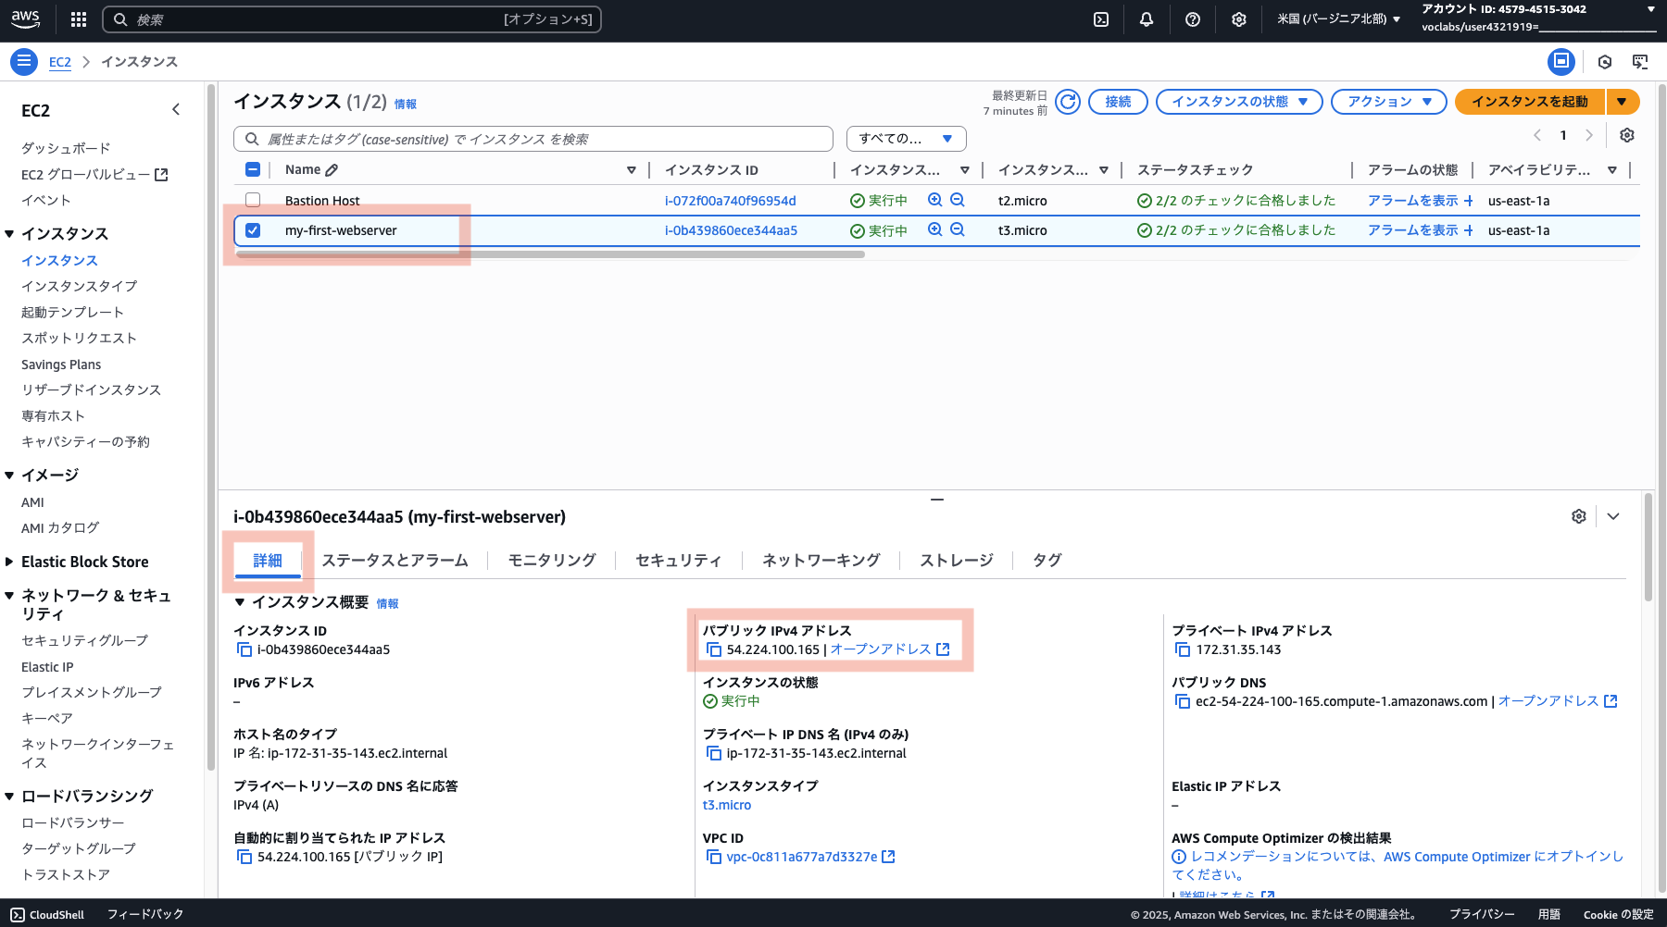Click the details panel vertical scrollbar
Screen dimensions: 1667x927
click(x=1648, y=546)
